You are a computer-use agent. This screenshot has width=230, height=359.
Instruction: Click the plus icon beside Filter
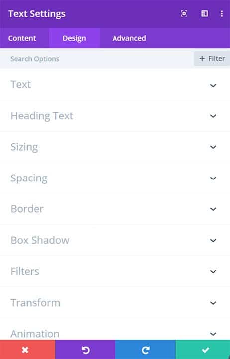tap(202, 59)
